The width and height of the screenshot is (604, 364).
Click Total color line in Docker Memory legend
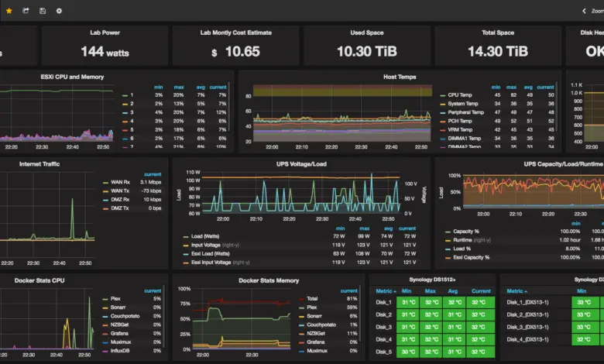coord(302,298)
